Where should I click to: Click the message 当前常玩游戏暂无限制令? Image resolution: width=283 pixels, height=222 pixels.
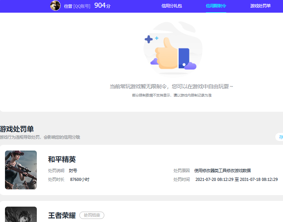point(138,86)
